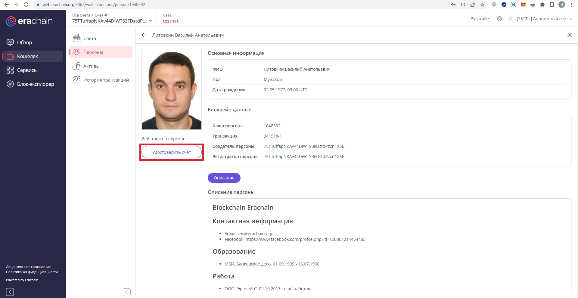
Task: Expand the Русский language dropdown
Action: 479,18
